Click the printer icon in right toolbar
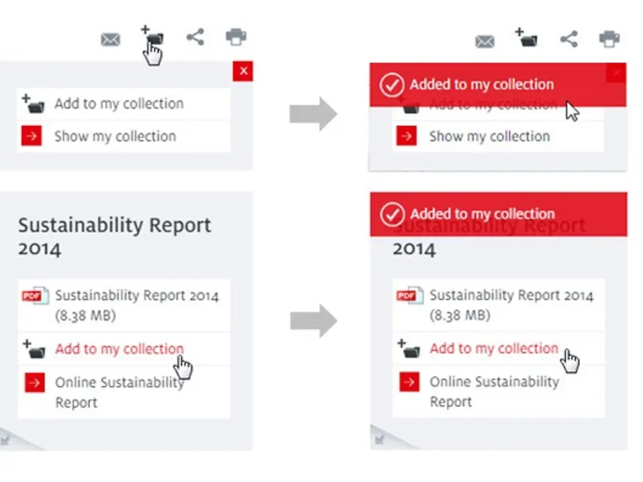The image size is (643, 482). pyautogui.click(x=610, y=39)
